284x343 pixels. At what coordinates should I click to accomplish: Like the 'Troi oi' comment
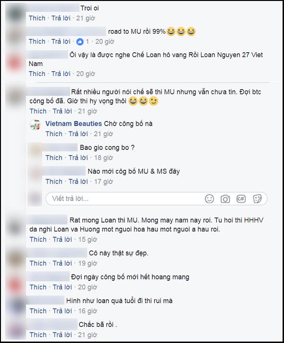37,18
